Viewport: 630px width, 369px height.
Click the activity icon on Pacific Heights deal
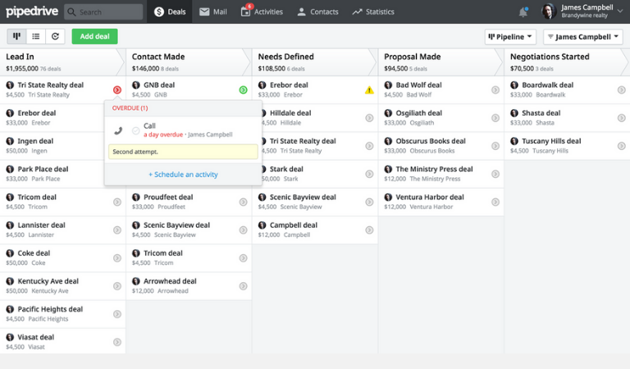pos(117,314)
